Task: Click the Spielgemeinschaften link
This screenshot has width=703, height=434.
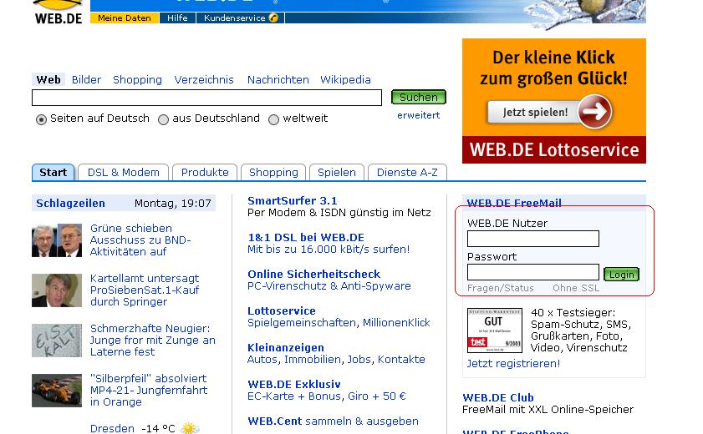Action: (x=303, y=323)
